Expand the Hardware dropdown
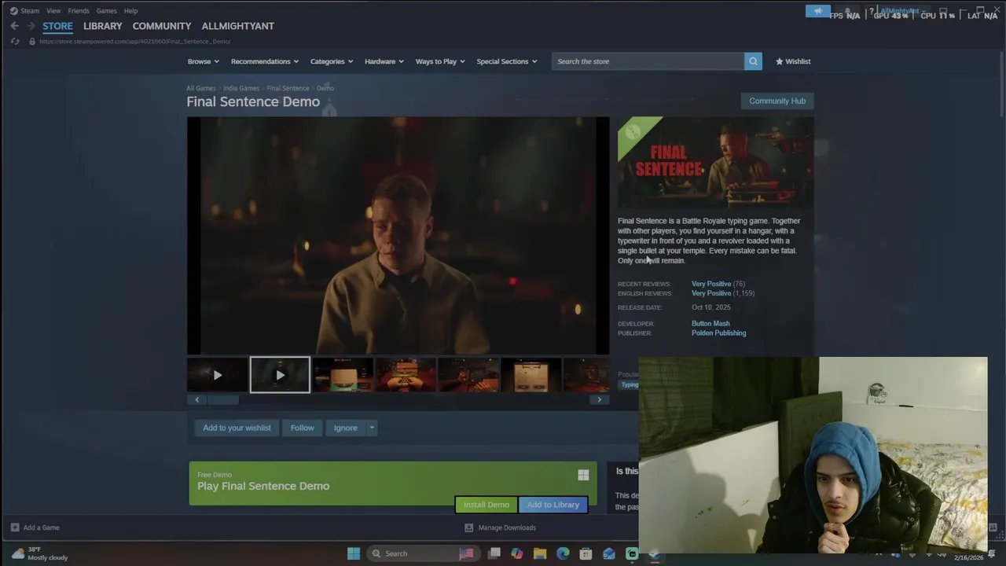The height and width of the screenshot is (566, 1006). [384, 61]
